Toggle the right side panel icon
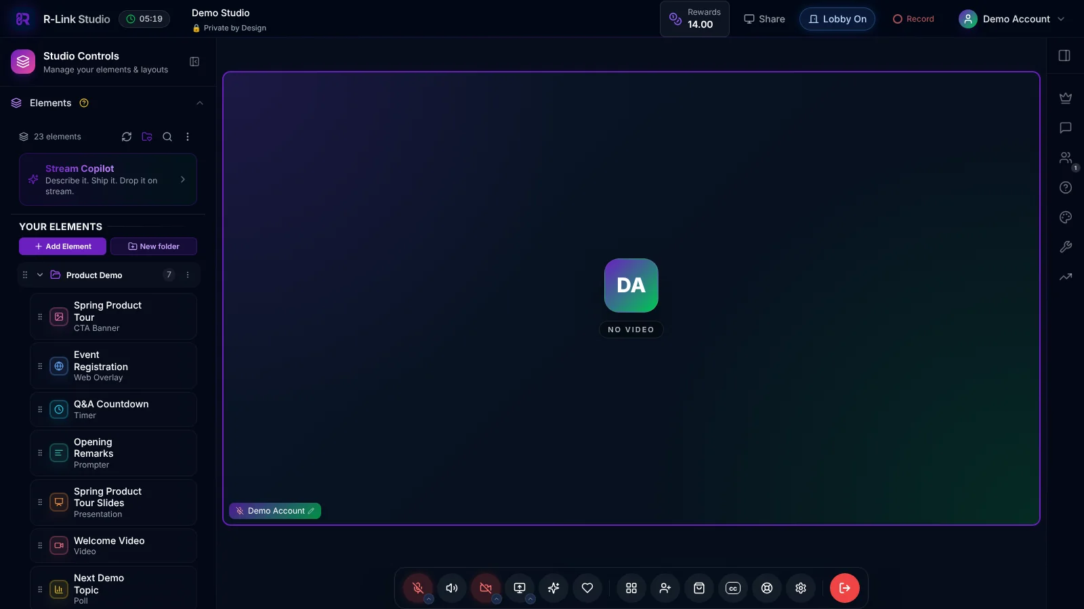 (1064, 55)
